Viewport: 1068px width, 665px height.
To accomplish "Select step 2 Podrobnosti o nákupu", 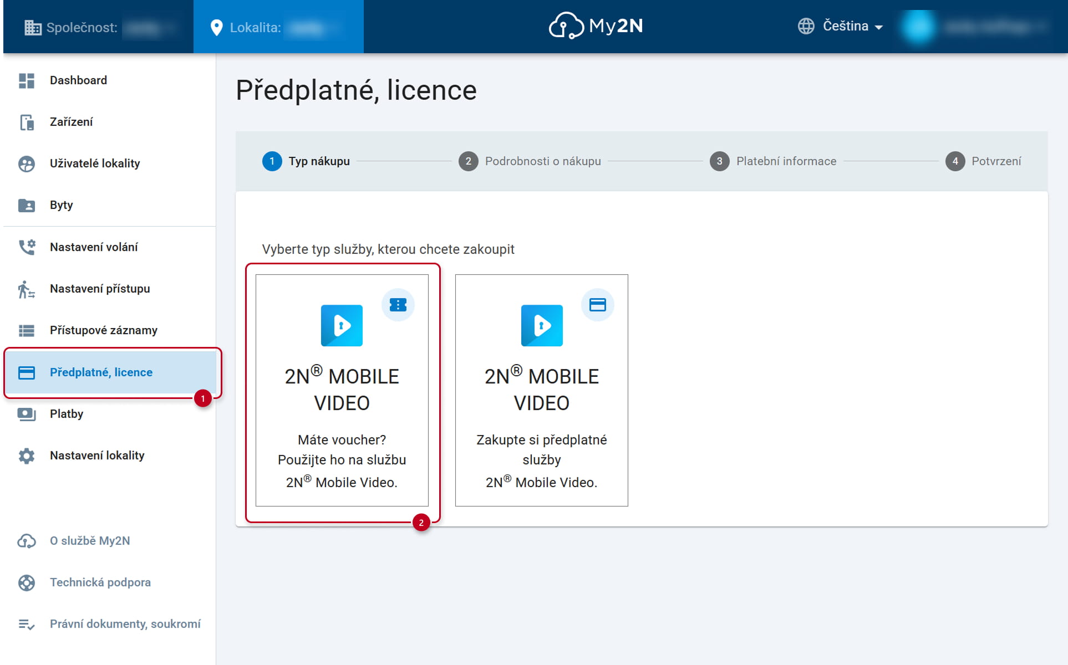I will 530,161.
